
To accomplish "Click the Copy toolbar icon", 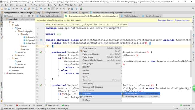I will 25,9.
